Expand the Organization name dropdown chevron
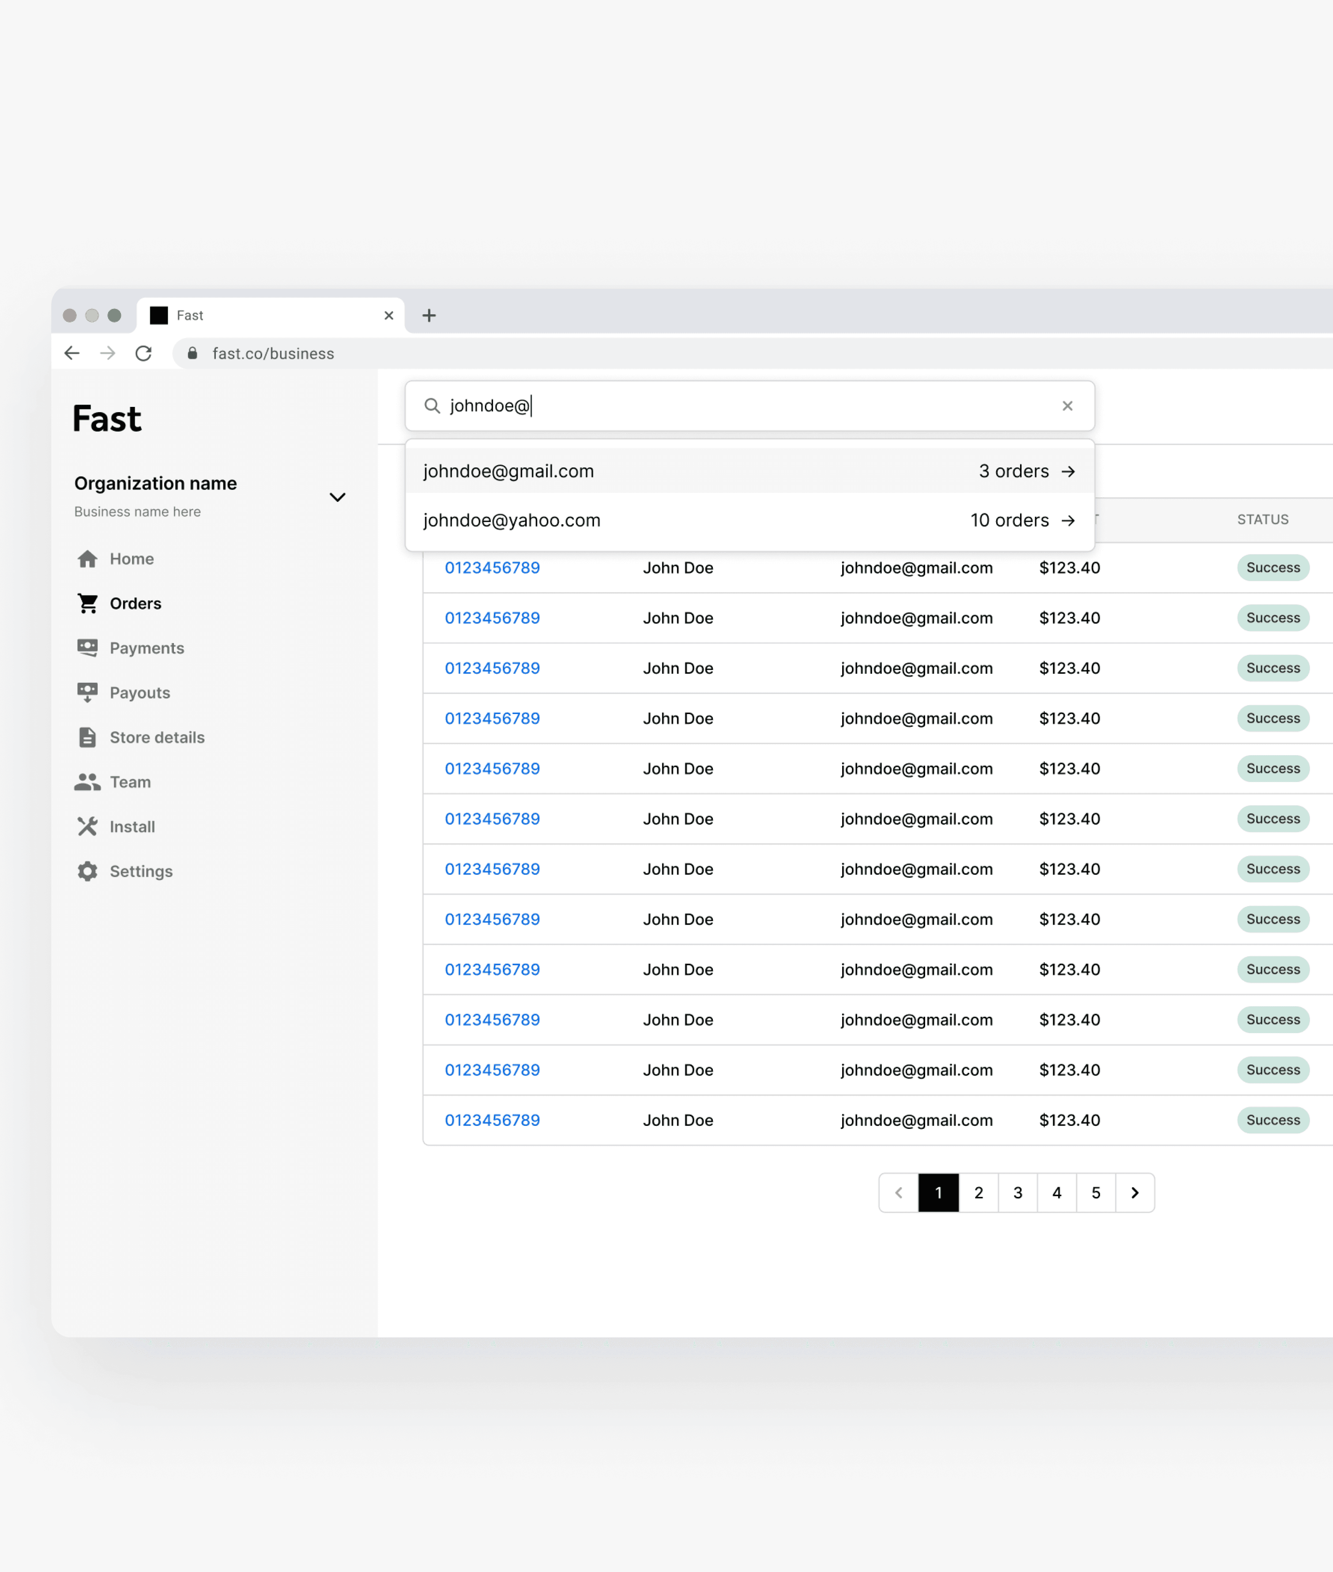 pyautogui.click(x=337, y=497)
